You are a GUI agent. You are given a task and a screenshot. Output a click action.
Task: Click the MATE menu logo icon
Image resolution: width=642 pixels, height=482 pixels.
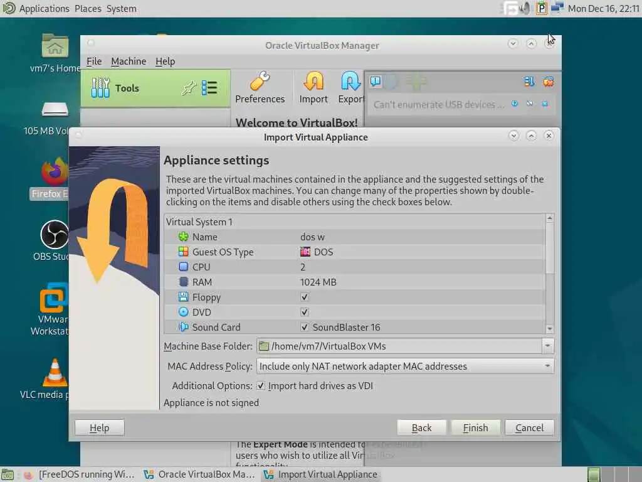[x=9, y=8]
